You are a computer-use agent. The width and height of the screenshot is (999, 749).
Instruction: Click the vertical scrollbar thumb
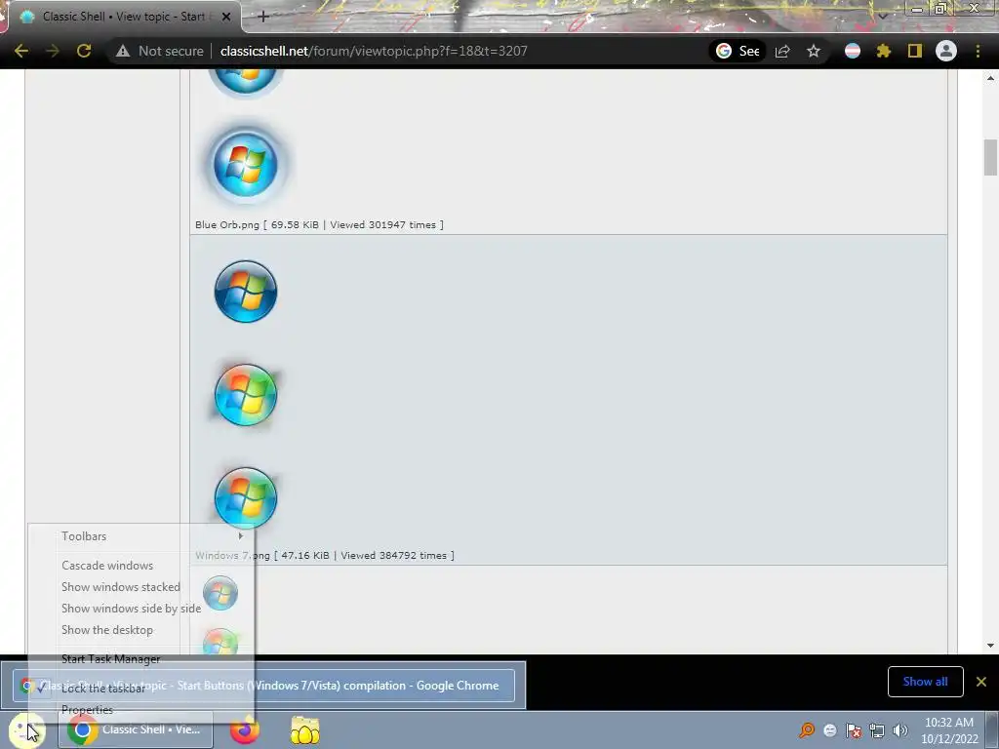point(990,157)
